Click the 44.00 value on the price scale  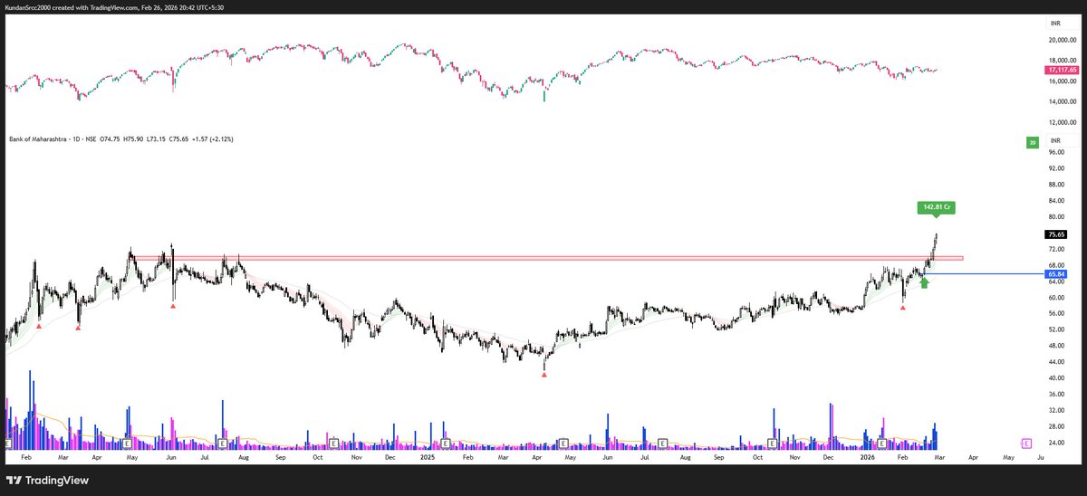click(x=1056, y=361)
